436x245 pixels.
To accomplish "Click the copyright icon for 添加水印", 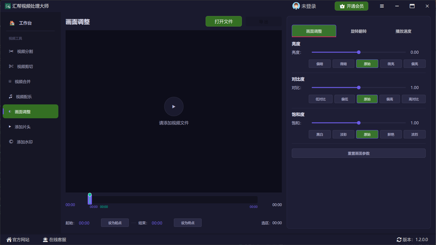I will pos(11,142).
